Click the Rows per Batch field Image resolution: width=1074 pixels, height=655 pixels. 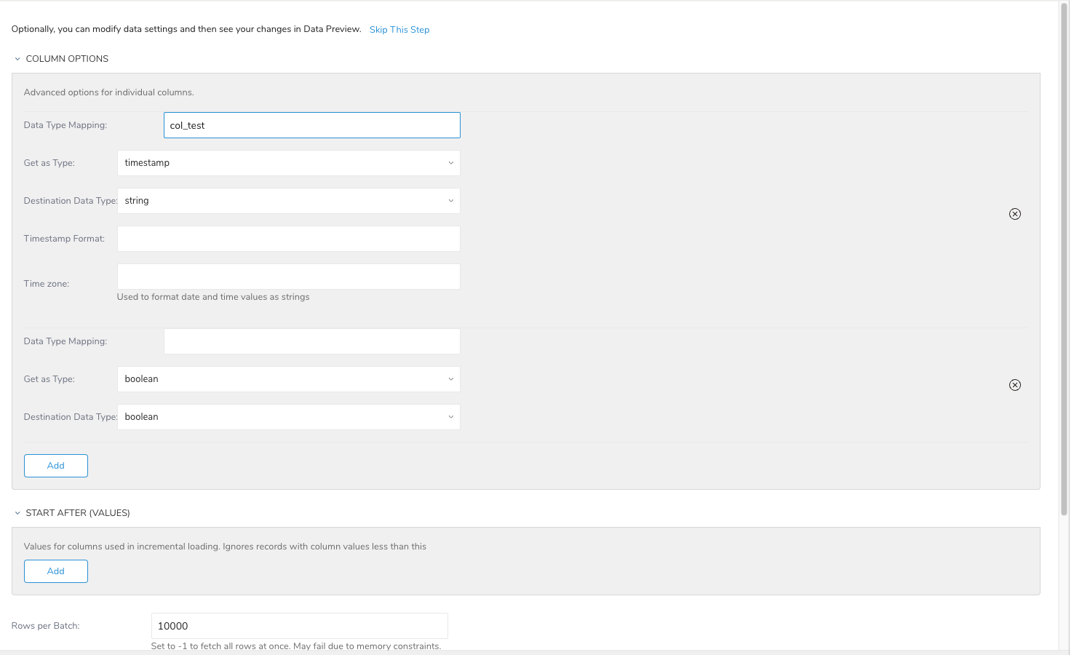point(299,626)
